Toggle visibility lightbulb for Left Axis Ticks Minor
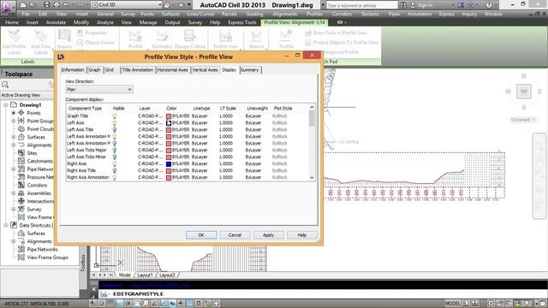The image size is (548, 308). click(x=114, y=157)
